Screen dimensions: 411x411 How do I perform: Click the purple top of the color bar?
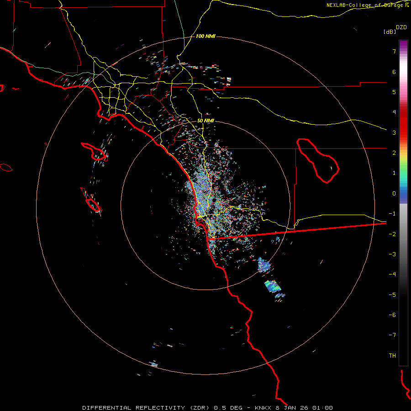pos(403,45)
